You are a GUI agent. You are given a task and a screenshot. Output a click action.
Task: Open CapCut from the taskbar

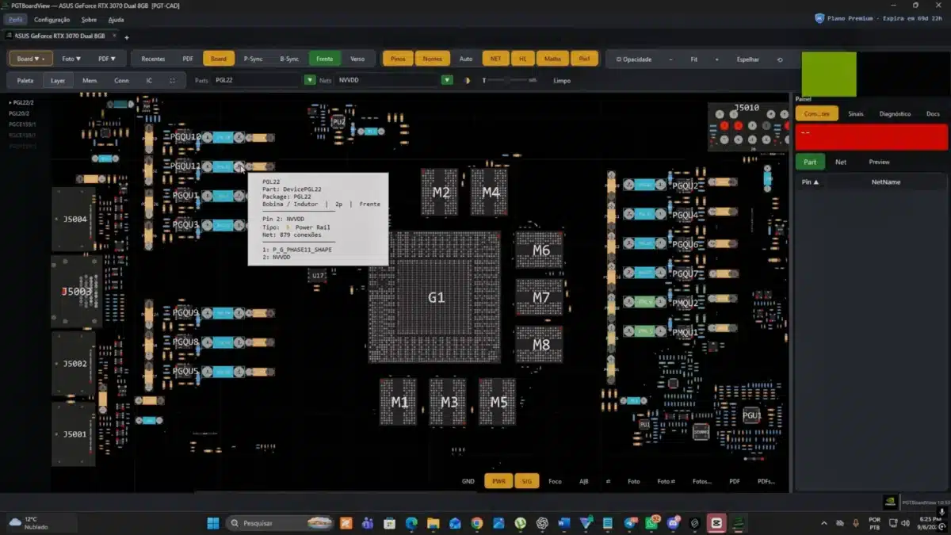click(716, 522)
